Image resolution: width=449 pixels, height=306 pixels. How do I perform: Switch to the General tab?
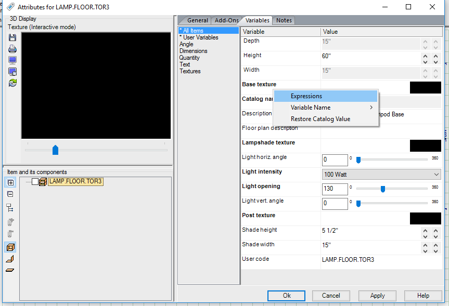coord(197,20)
